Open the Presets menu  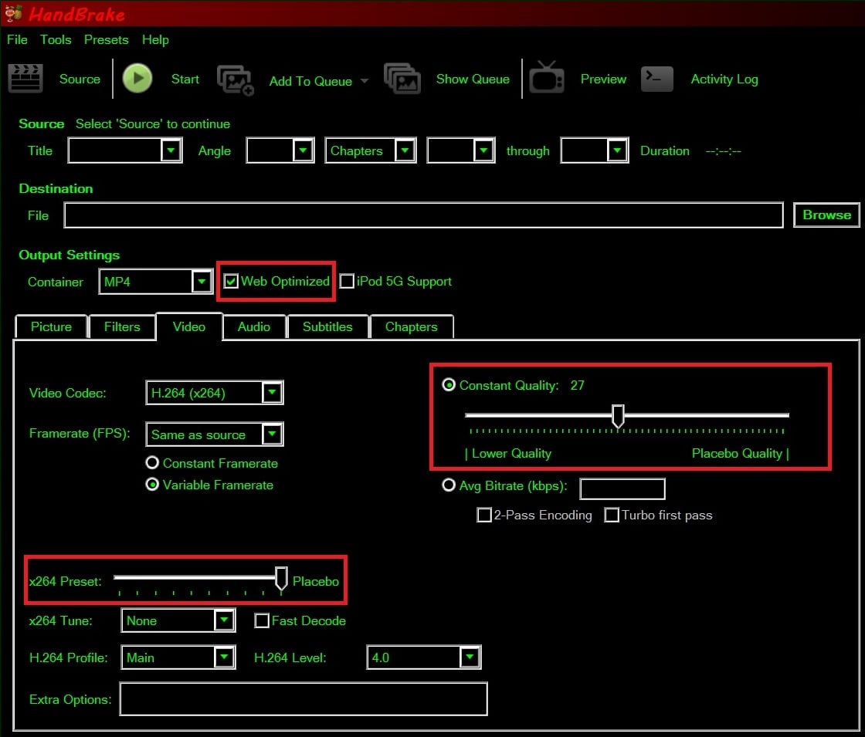point(106,39)
